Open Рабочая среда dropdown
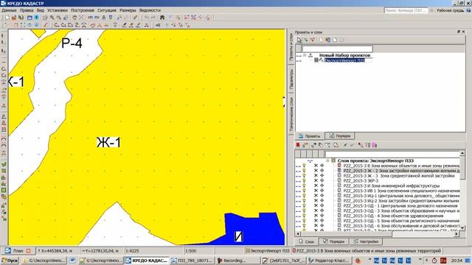The height and width of the screenshot is (265, 472). click(451, 10)
